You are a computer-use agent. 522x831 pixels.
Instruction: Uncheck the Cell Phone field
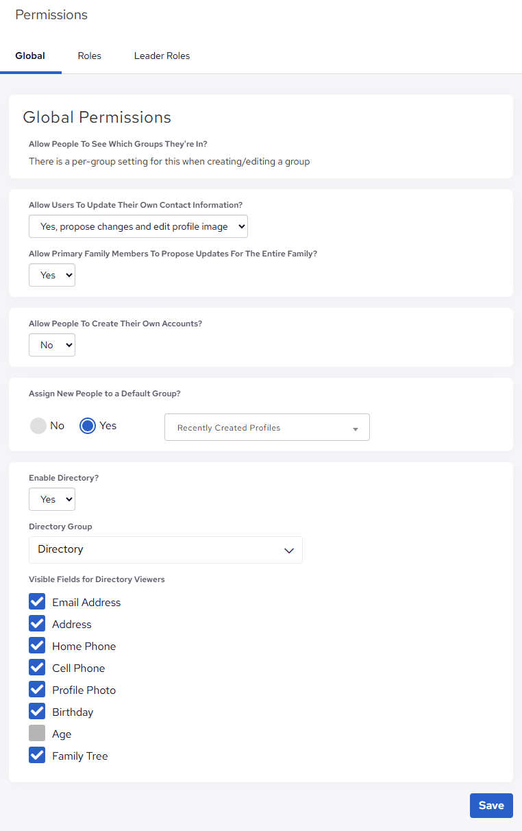tap(37, 667)
